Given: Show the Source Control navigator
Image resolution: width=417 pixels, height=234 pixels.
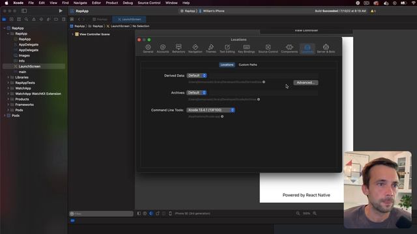Looking at the screenshot, I should coord(12,19).
